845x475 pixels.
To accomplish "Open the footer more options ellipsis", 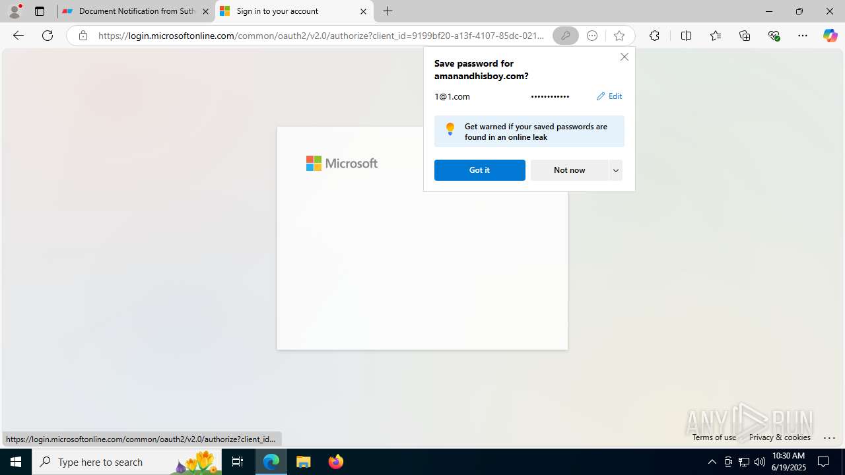I will pyautogui.click(x=830, y=437).
